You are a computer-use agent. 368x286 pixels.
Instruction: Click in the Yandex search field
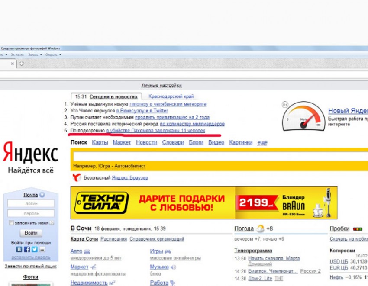point(216,156)
